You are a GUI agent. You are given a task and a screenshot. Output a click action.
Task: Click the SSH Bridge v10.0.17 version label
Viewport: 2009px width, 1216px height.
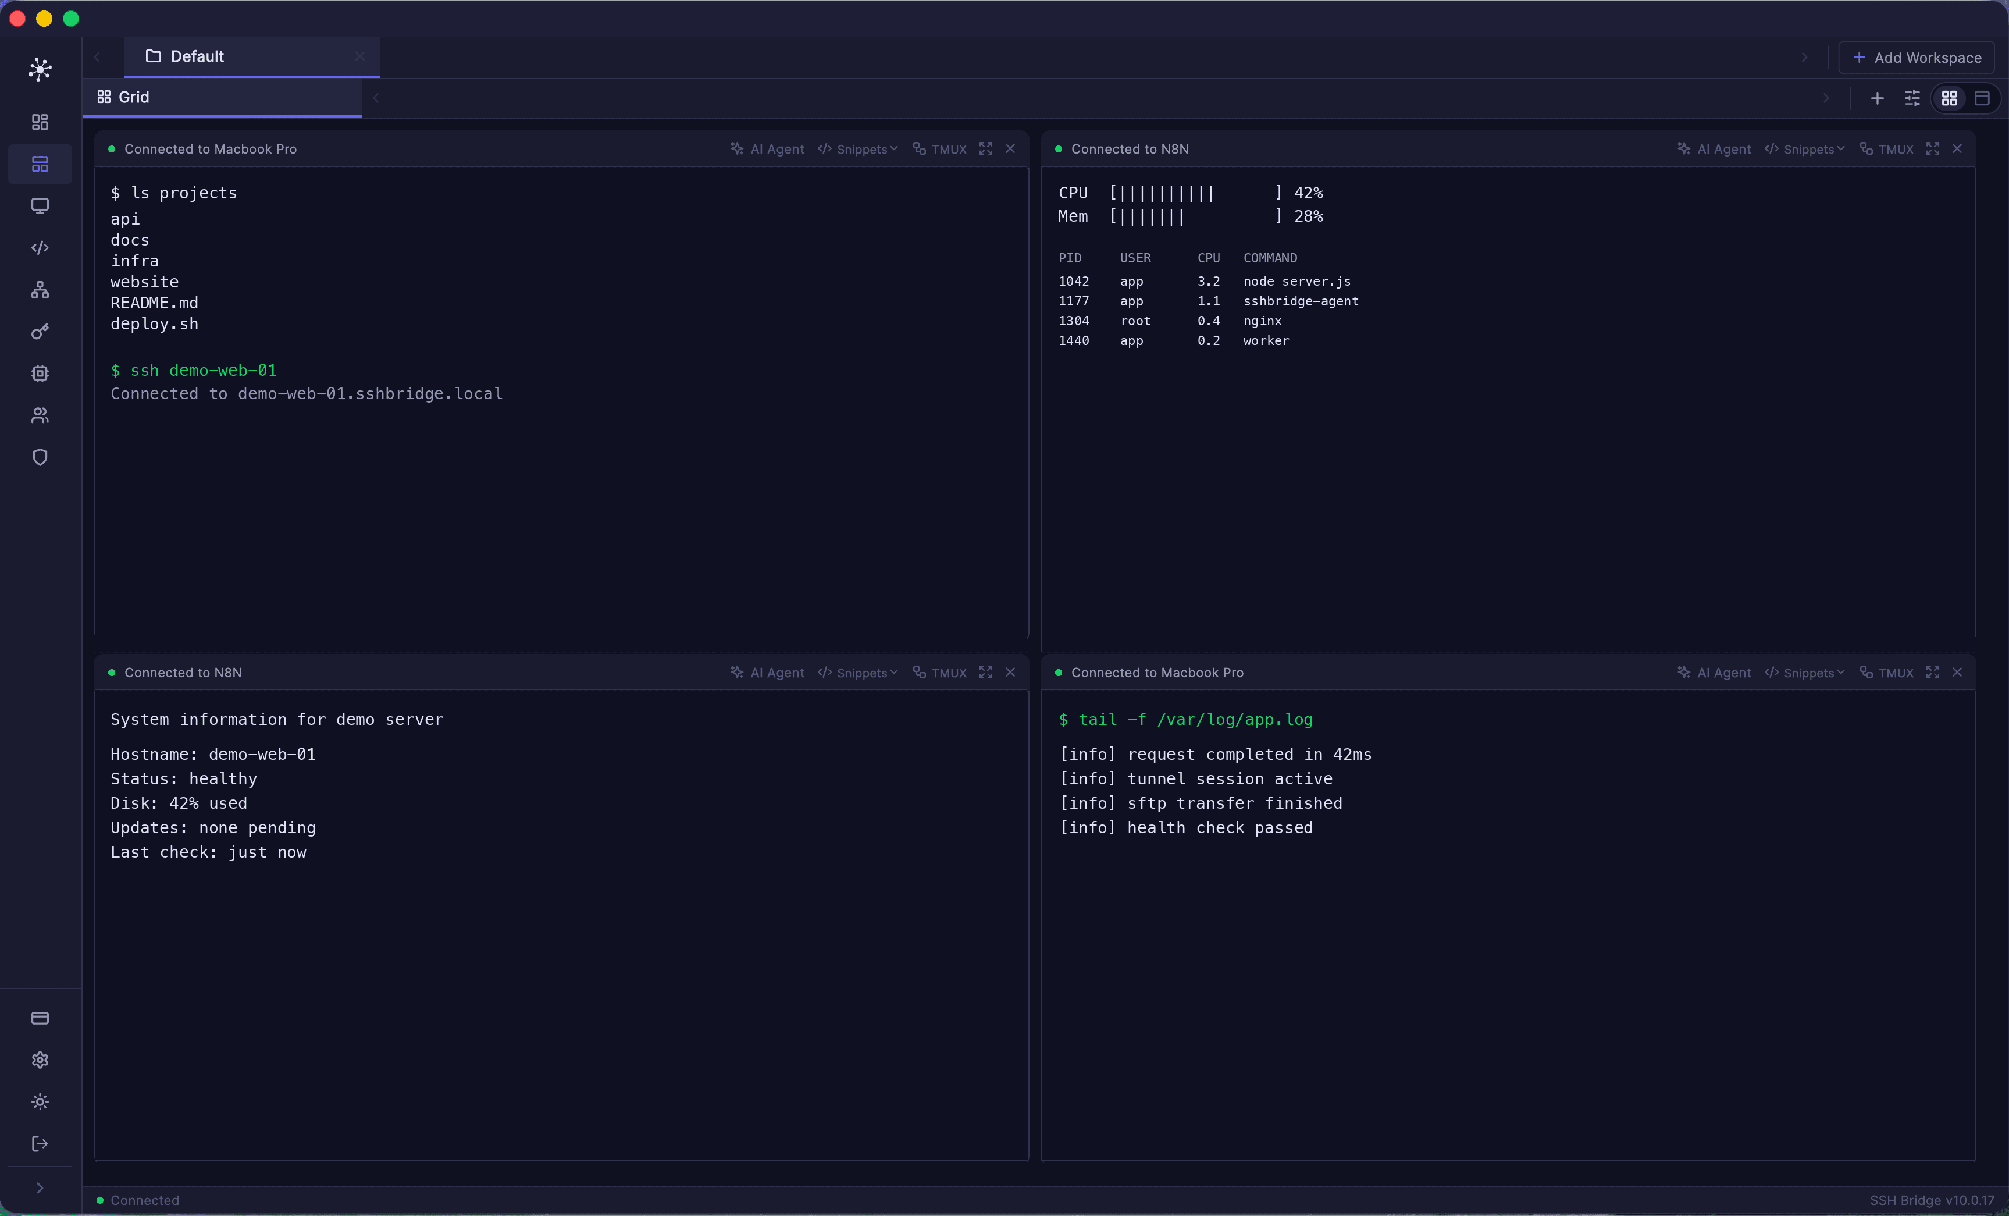(x=1932, y=1200)
